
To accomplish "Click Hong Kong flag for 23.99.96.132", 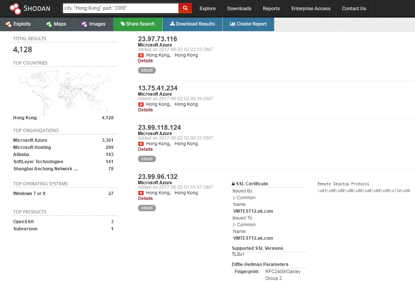I will [x=141, y=193].
